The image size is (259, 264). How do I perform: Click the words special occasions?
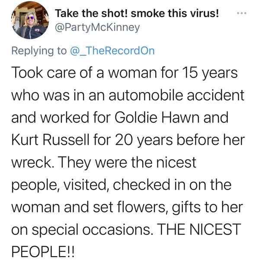(x=91, y=230)
